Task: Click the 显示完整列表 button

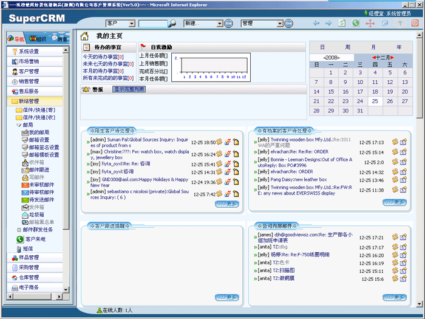Action: (129, 89)
